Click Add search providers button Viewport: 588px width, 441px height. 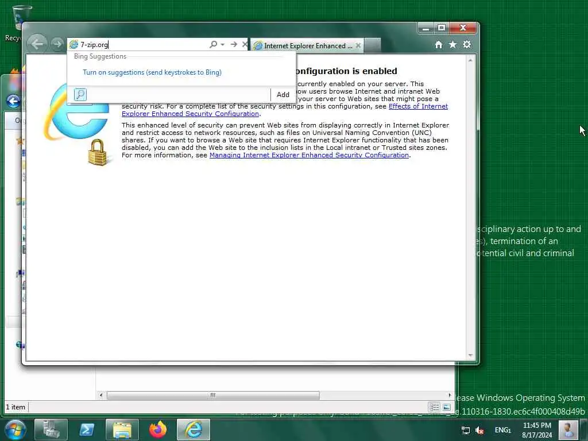pos(283,95)
